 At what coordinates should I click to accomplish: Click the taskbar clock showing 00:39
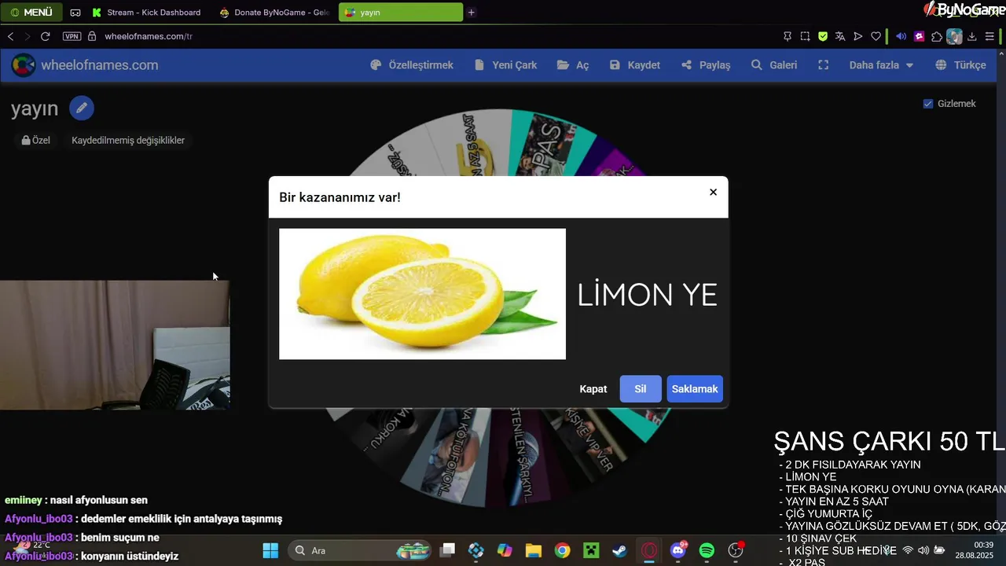pyautogui.click(x=975, y=549)
